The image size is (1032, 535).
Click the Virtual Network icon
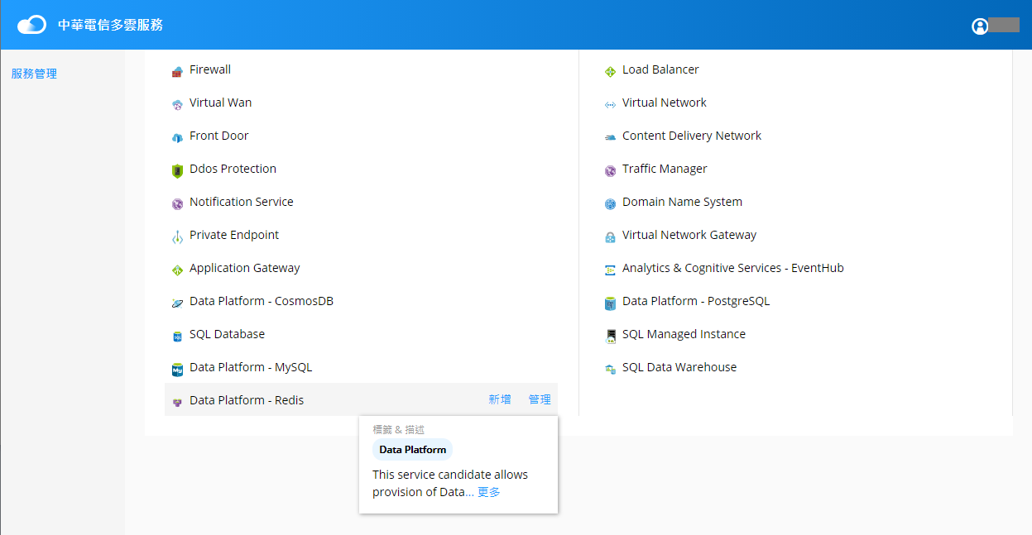pyautogui.click(x=610, y=105)
